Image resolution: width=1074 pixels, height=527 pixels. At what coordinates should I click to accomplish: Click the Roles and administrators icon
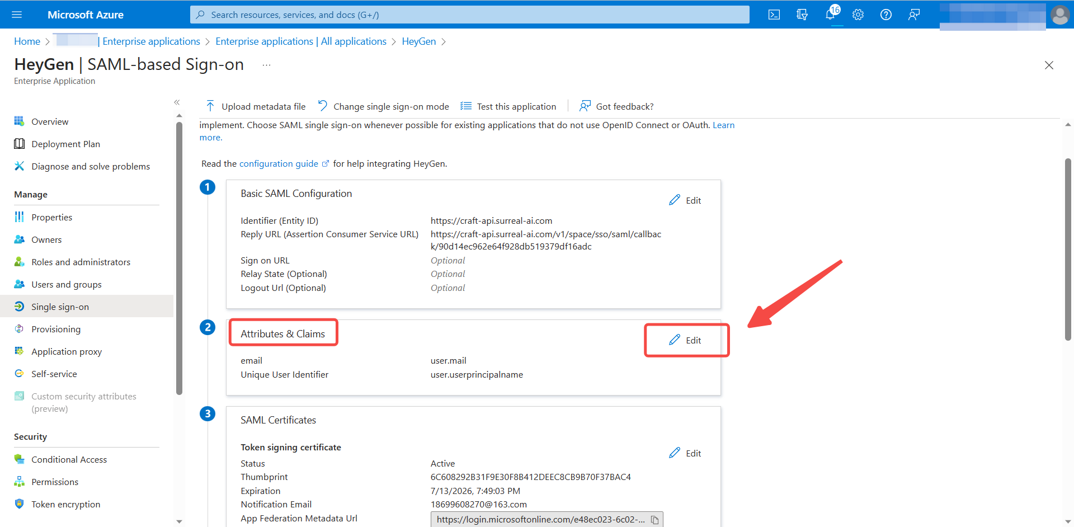19,262
